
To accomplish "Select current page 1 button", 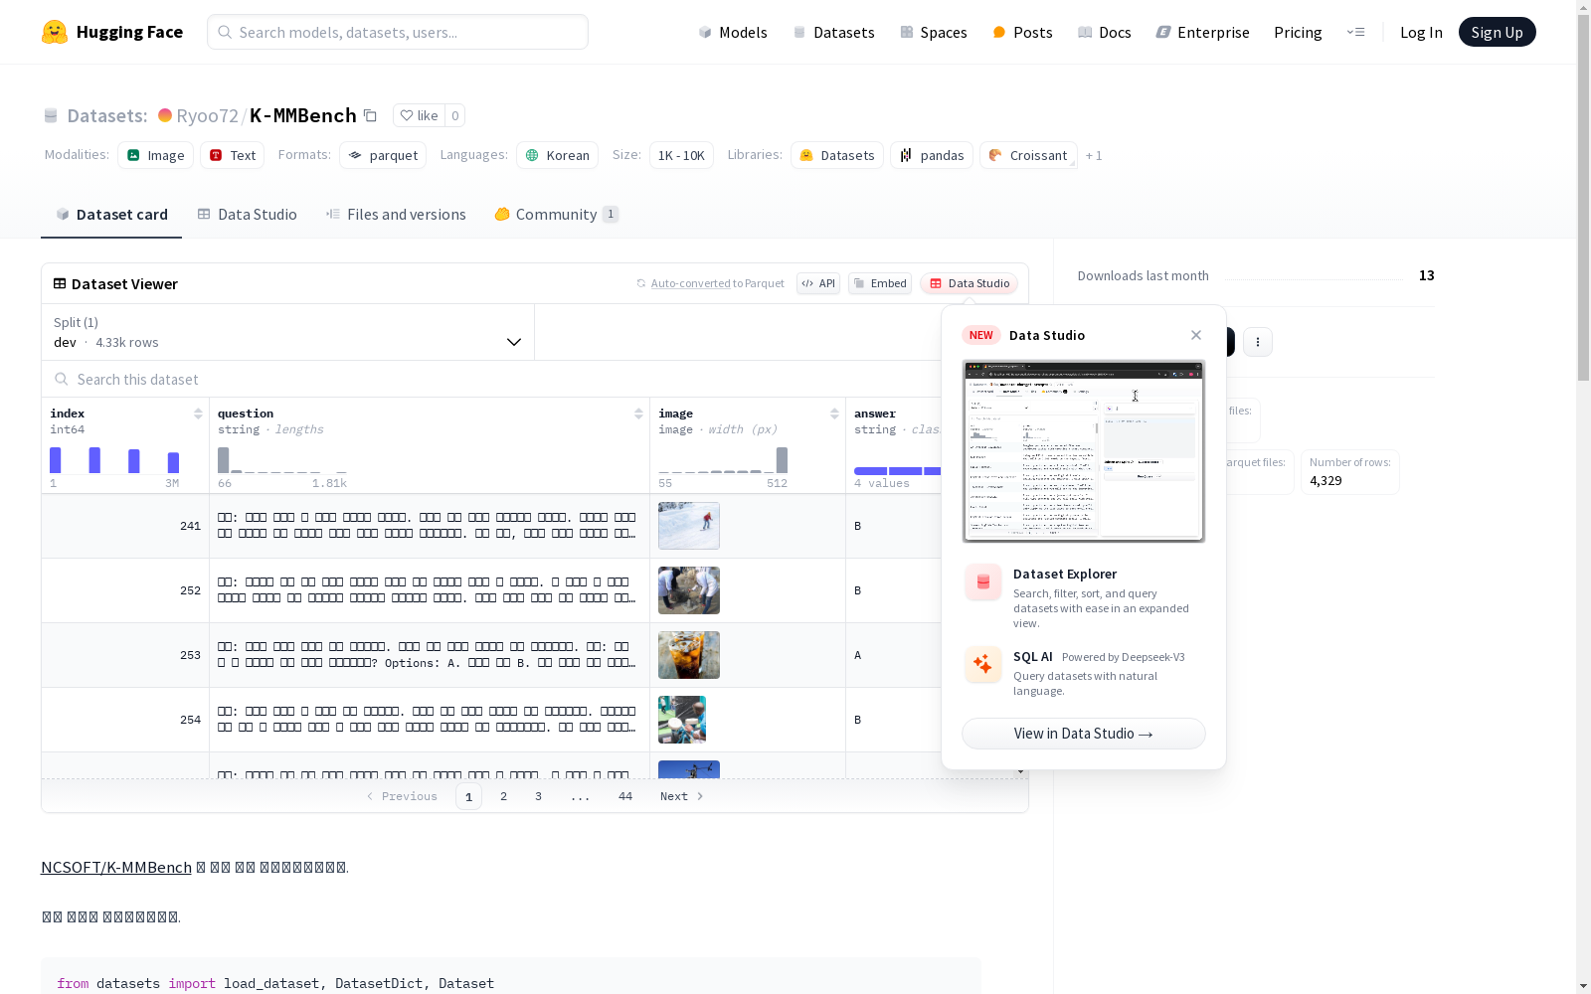I will tap(469, 796).
